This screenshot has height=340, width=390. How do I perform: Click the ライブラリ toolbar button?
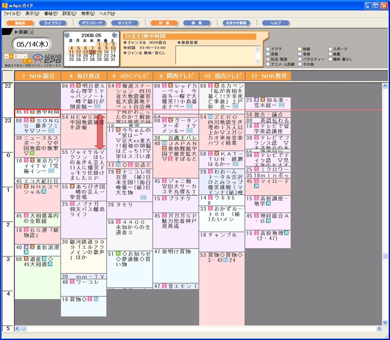pos(53,23)
